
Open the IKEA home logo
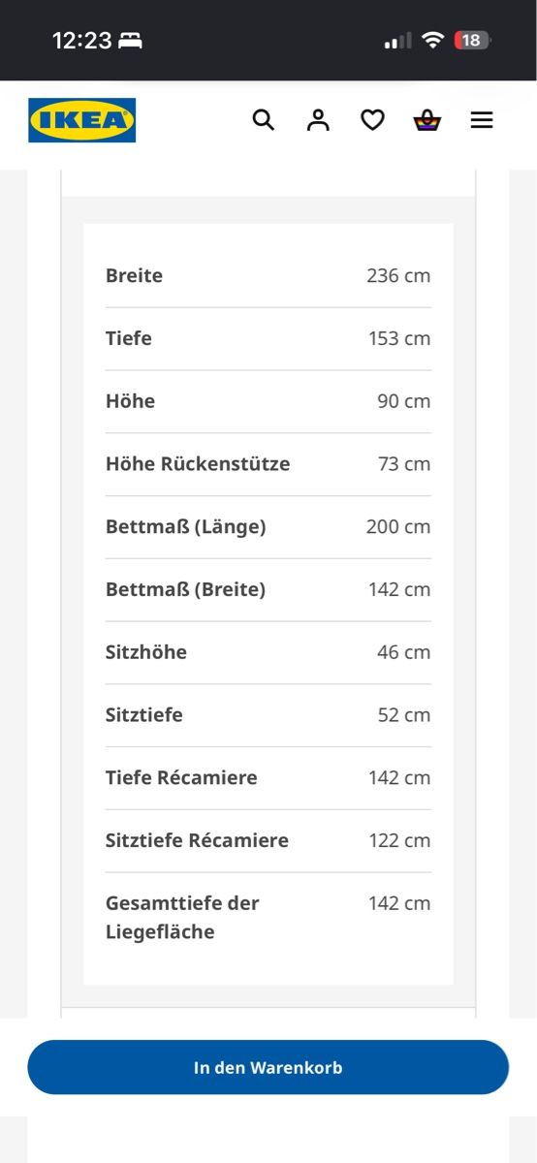81,120
